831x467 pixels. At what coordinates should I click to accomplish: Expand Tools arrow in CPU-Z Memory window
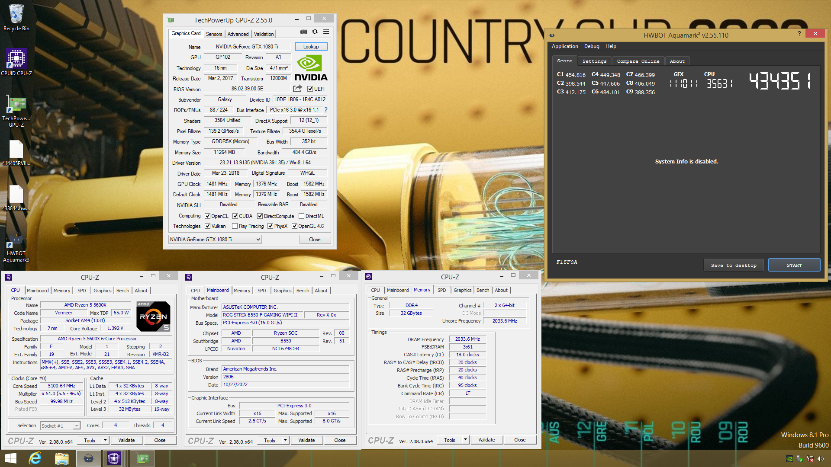coord(465,440)
